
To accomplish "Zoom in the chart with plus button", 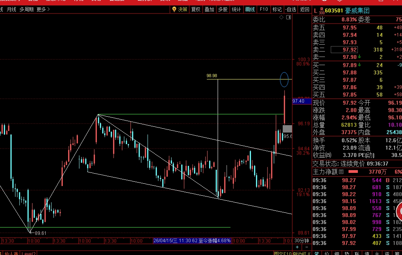I will (x=297, y=247).
